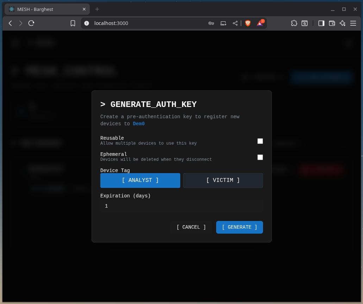
Task: Enable the Reusable checkbox
Action: (260, 141)
